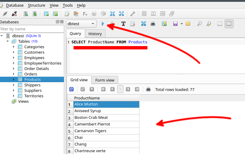Collapse the Tables tree node
Viewport: 245px width, 154px height.
coord(8,41)
